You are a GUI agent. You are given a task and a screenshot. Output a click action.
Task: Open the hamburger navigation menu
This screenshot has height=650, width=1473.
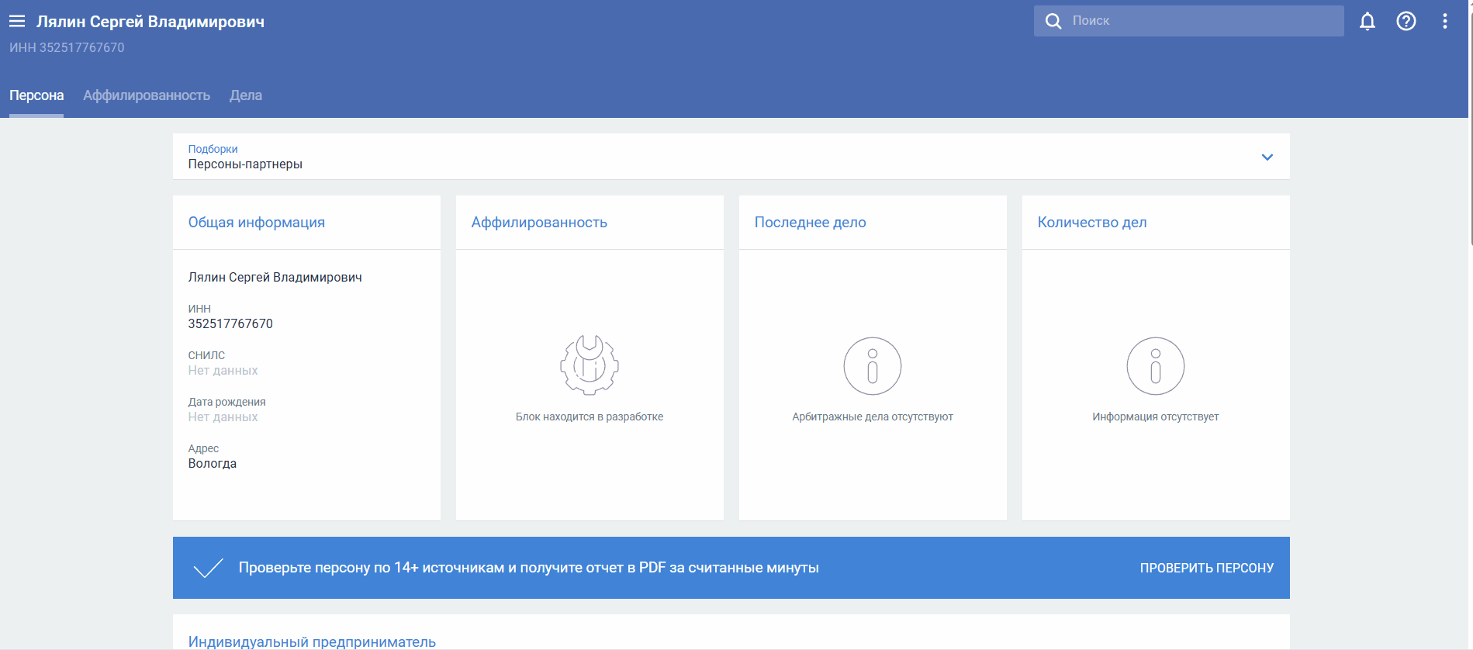pos(17,22)
